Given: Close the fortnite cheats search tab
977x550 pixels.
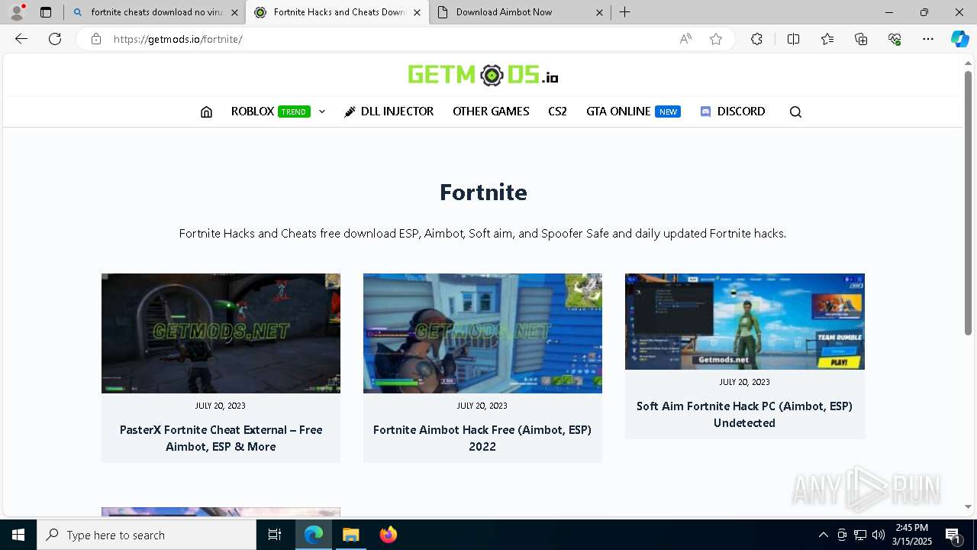Looking at the screenshot, I should (x=234, y=12).
